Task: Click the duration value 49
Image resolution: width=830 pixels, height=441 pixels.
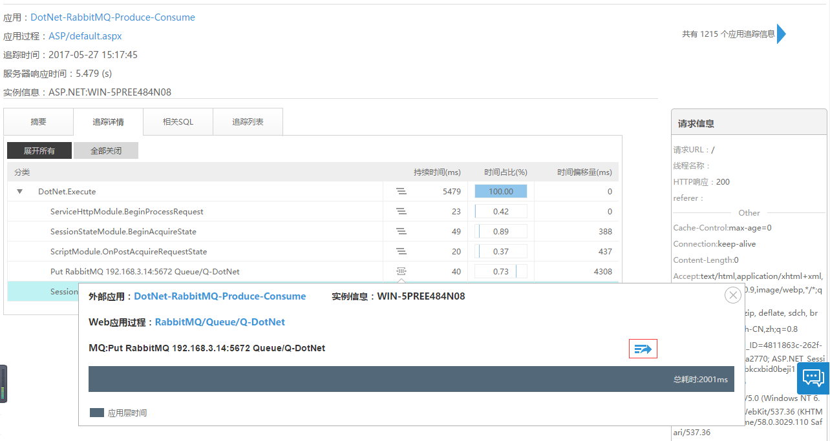Action: (456, 232)
